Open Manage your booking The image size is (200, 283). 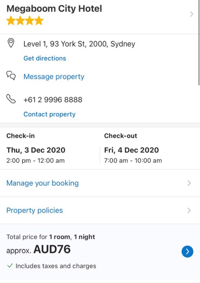(x=42, y=183)
